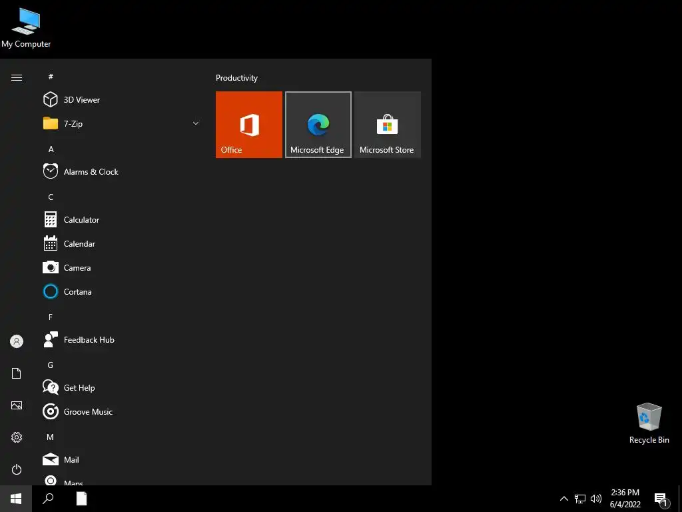
Task: Click the Windows Start button
Action: 16,499
